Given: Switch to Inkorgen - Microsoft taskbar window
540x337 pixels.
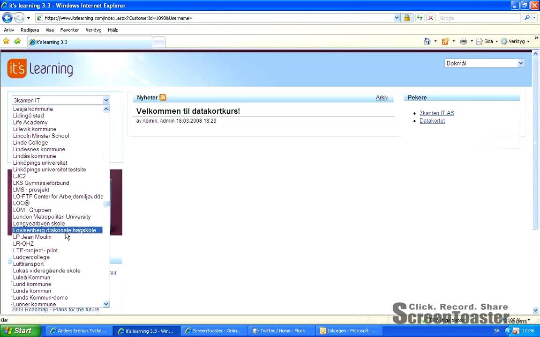Looking at the screenshot, I should (349, 331).
